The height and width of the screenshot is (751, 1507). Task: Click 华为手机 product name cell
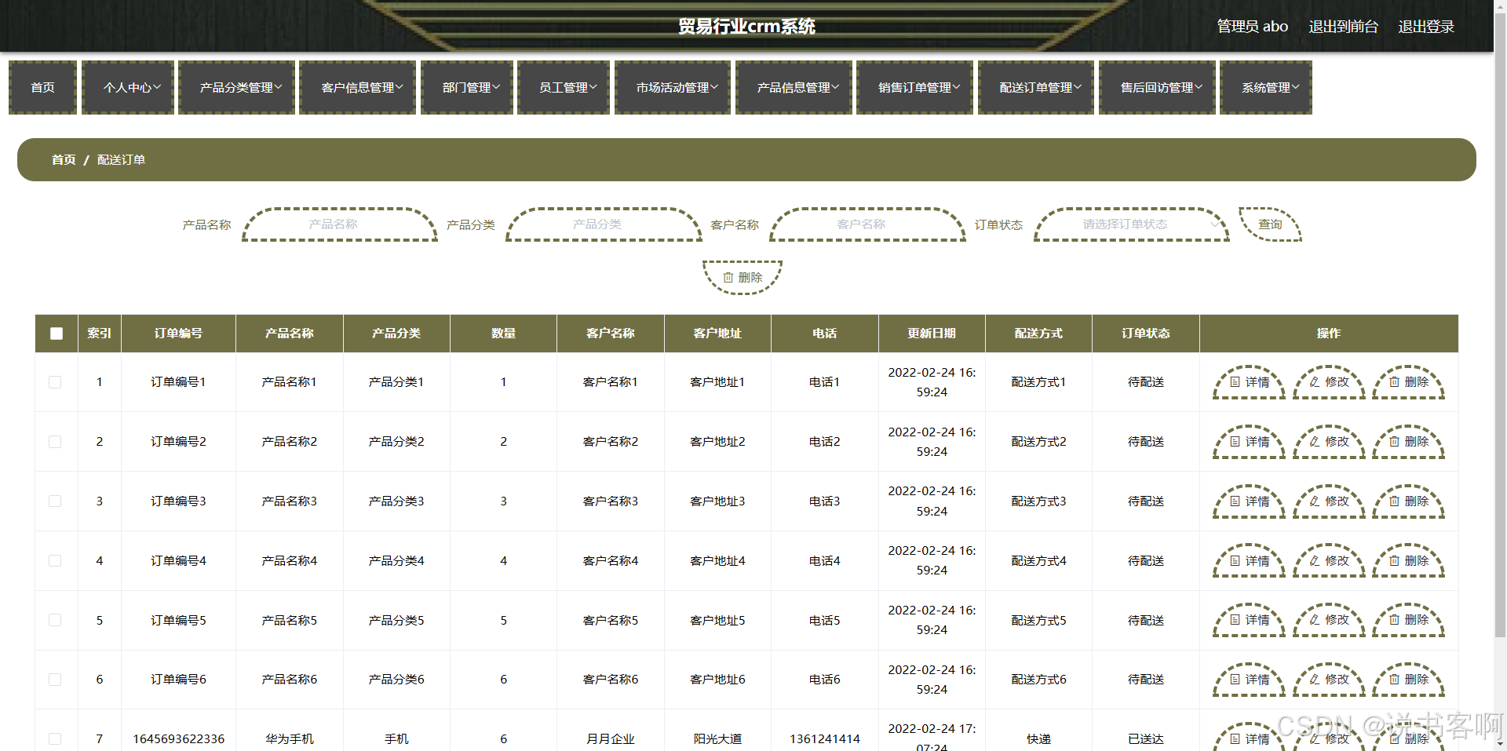tap(290, 739)
